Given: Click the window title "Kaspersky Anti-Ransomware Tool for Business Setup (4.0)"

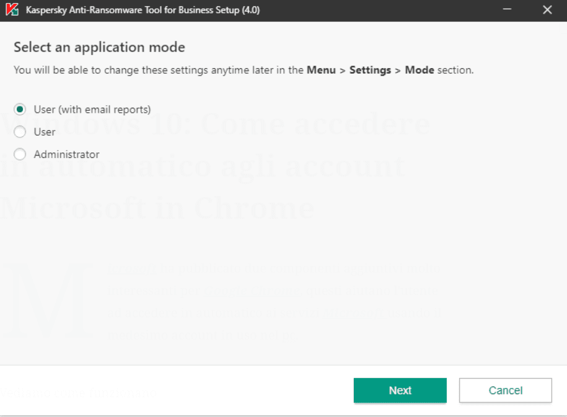Looking at the screenshot, I should click(x=143, y=10).
